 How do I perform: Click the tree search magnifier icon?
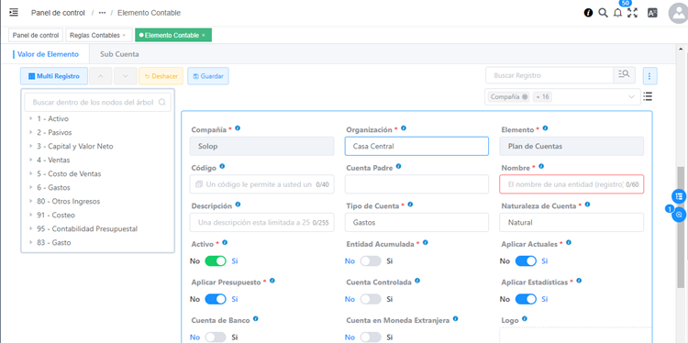[161, 102]
